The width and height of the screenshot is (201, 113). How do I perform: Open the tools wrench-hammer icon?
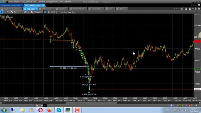pos(199,5)
